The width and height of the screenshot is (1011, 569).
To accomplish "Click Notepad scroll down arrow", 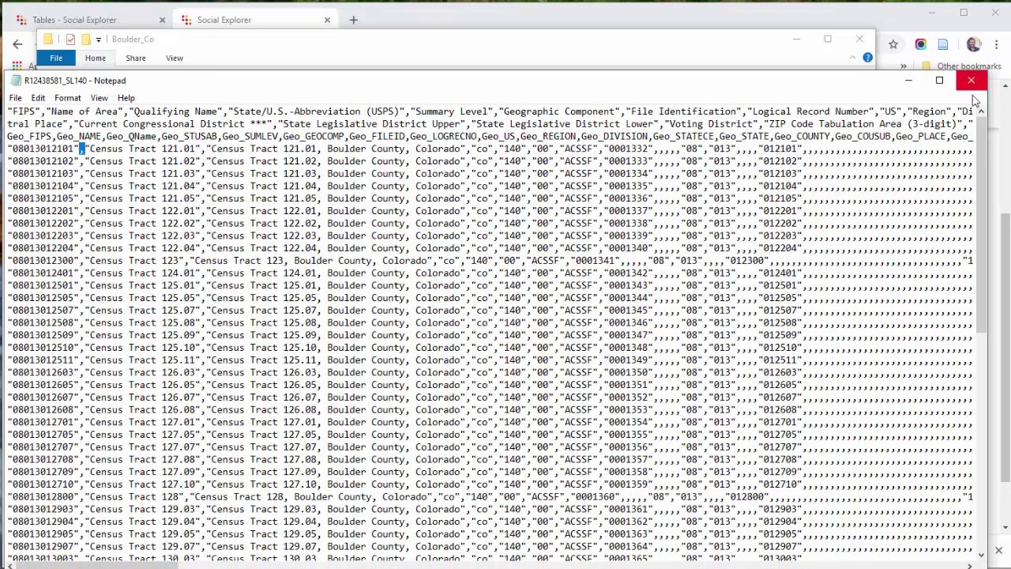I will [981, 555].
